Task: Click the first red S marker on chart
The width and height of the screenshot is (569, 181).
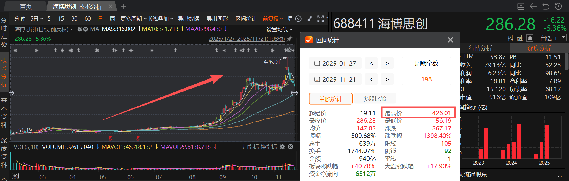Action: coord(110,138)
